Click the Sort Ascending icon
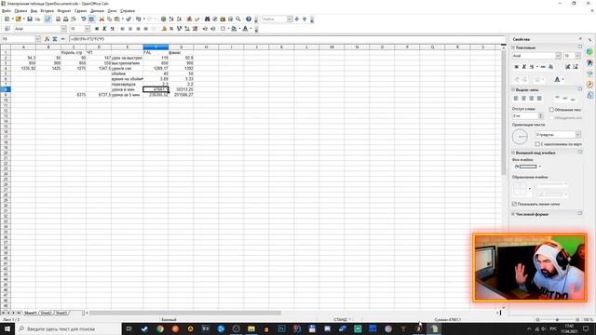This screenshot has height=335, width=596. (171, 19)
